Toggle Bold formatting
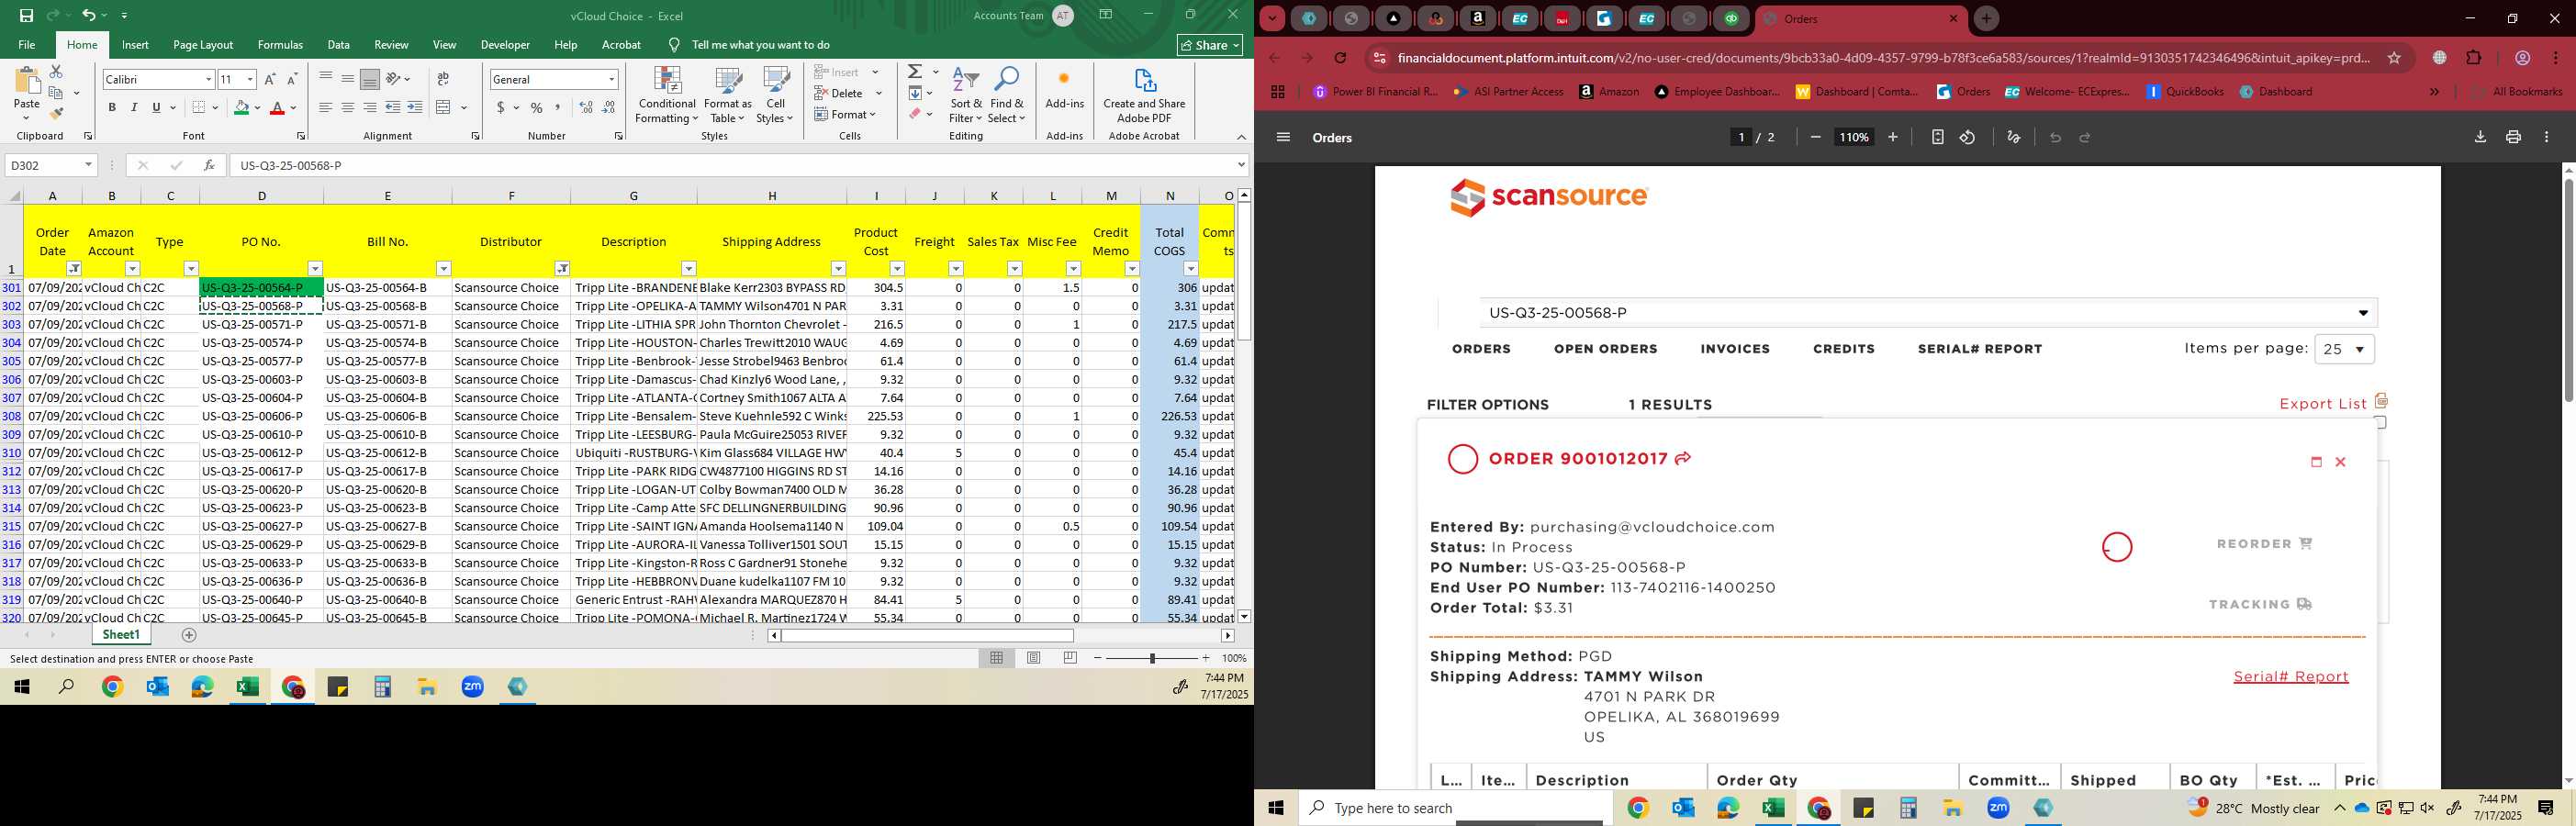2576x826 pixels. point(112,108)
